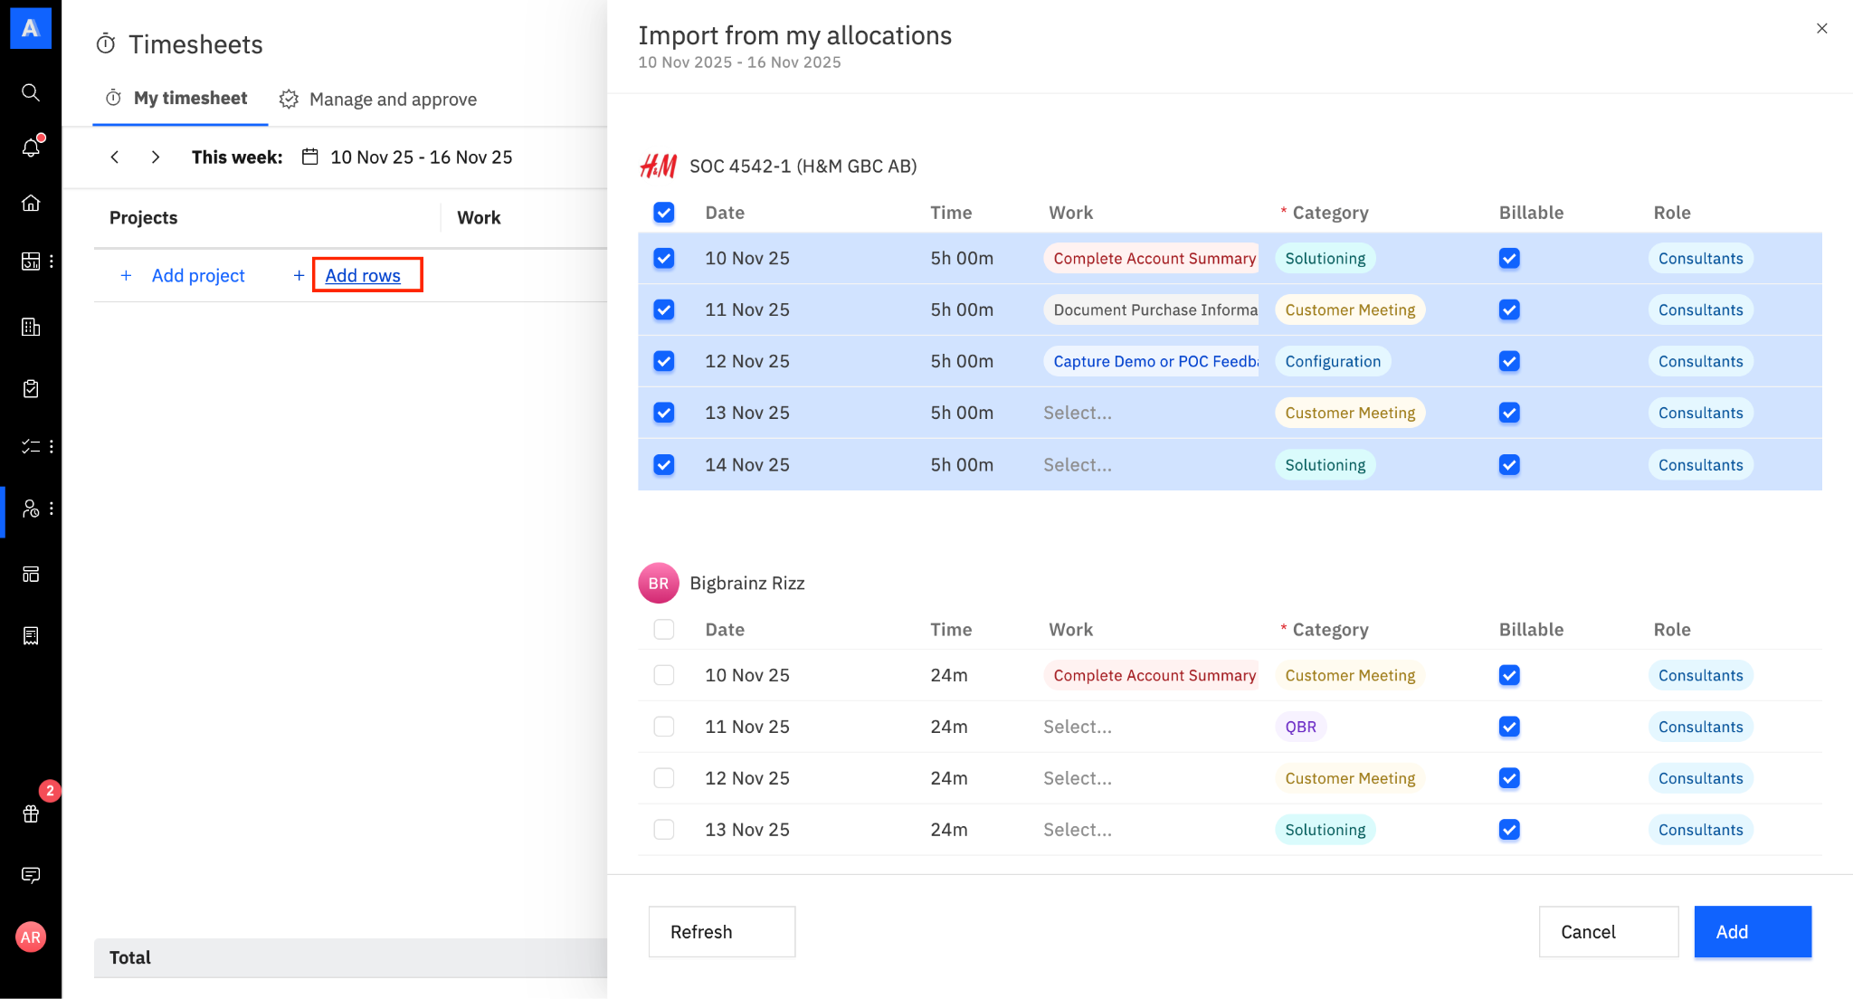This screenshot has height=999, width=1853.
Task: Click the Add rows link
Action: (363, 275)
